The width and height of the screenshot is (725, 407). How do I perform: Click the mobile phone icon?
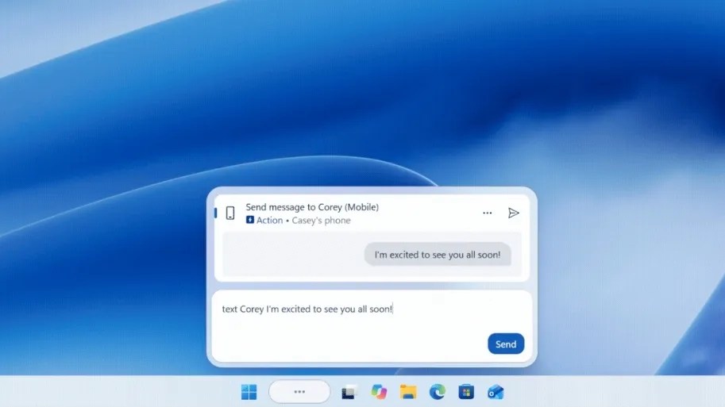coord(230,213)
